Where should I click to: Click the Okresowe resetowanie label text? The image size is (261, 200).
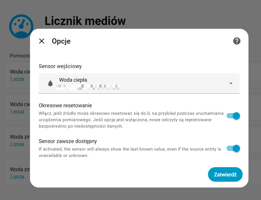point(65,105)
